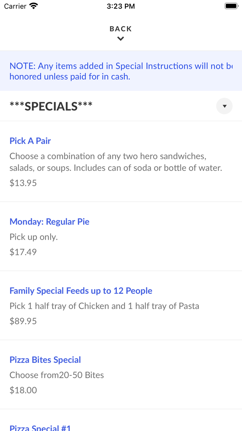This screenshot has height=431, width=242.
Task: Expand the chevron below BACK
Action: point(120,38)
